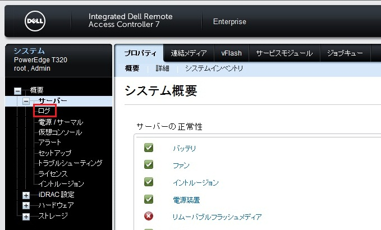Open セットアップ in the navigation tree

tap(55, 153)
